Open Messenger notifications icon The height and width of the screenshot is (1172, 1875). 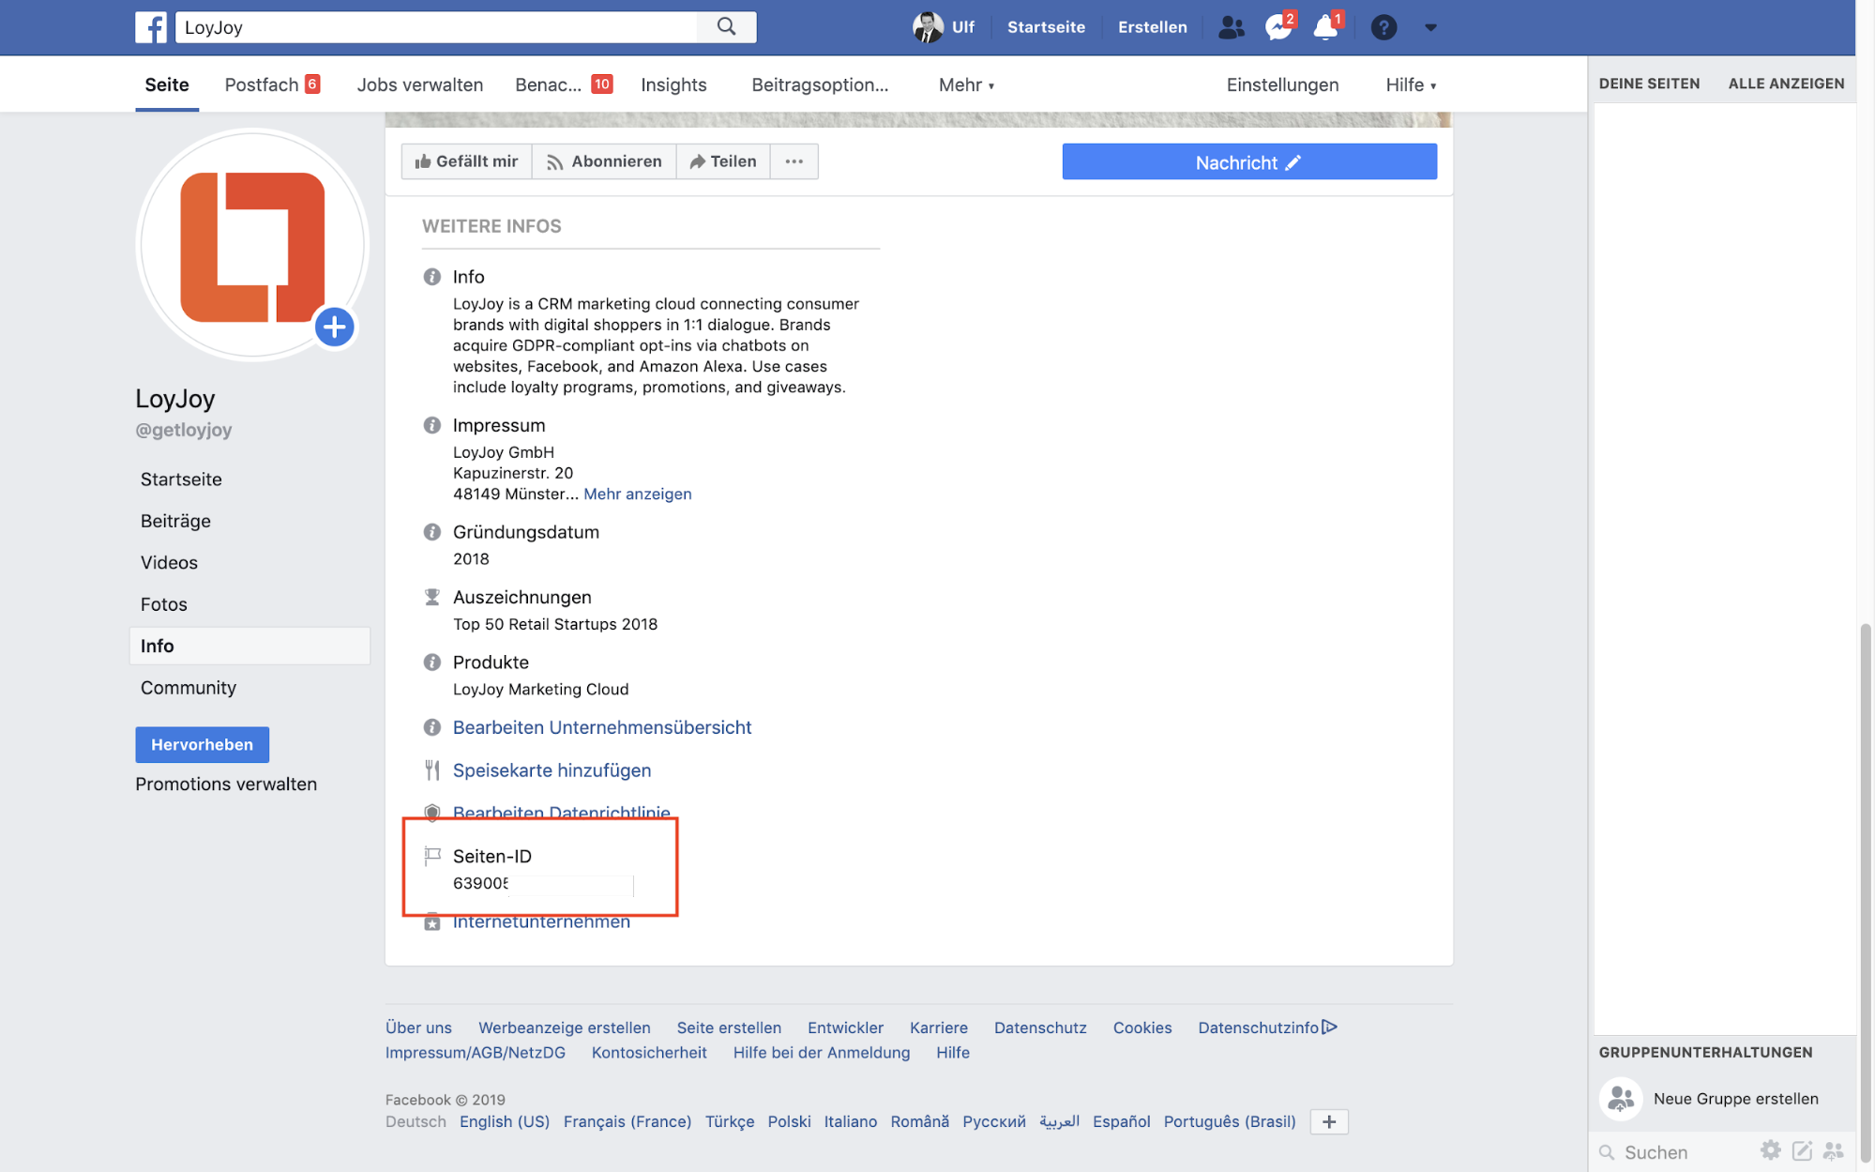coord(1278,27)
